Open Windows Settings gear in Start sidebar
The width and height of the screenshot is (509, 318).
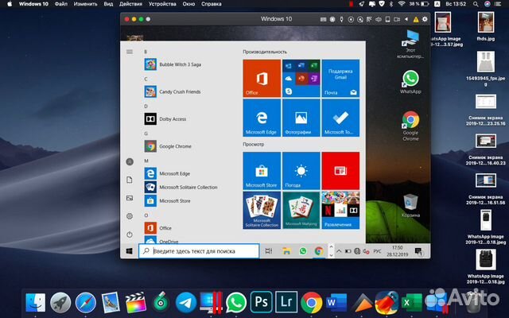tap(130, 216)
